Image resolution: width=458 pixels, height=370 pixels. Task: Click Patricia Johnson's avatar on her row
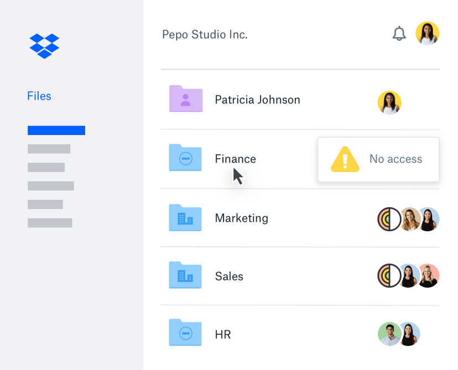point(389,103)
